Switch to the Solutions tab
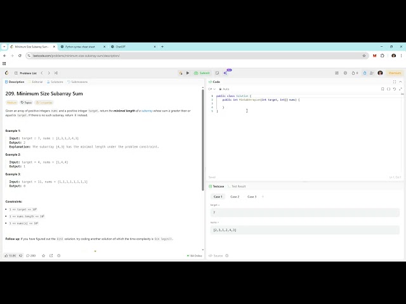Viewport: 406px width, 304px height. [x=55, y=82]
